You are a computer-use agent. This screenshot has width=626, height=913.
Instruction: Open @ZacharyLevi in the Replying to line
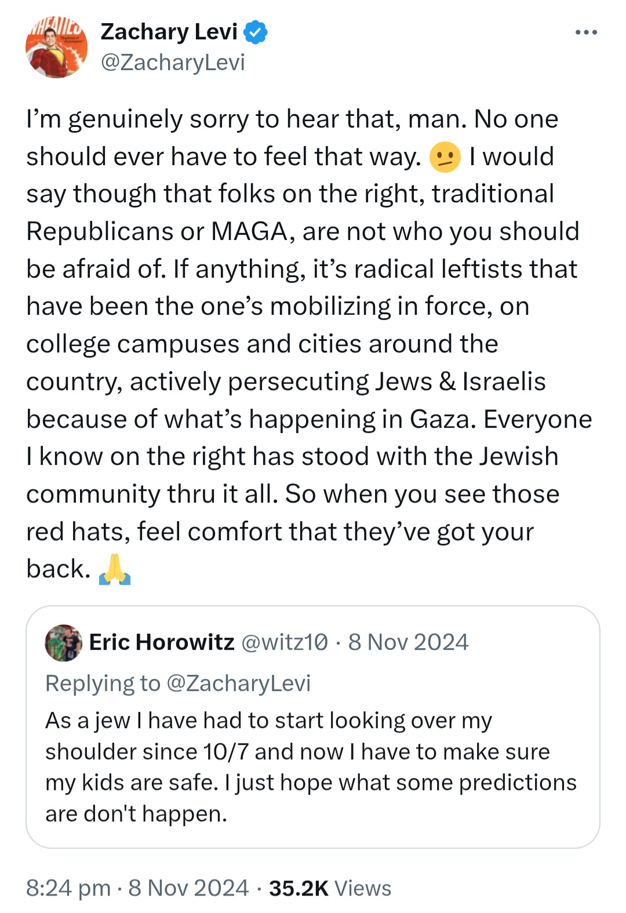click(239, 683)
